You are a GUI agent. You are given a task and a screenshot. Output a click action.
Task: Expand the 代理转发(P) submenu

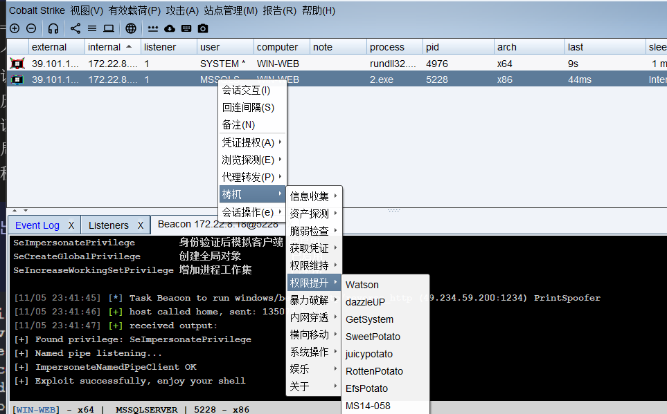(x=252, y=177)
